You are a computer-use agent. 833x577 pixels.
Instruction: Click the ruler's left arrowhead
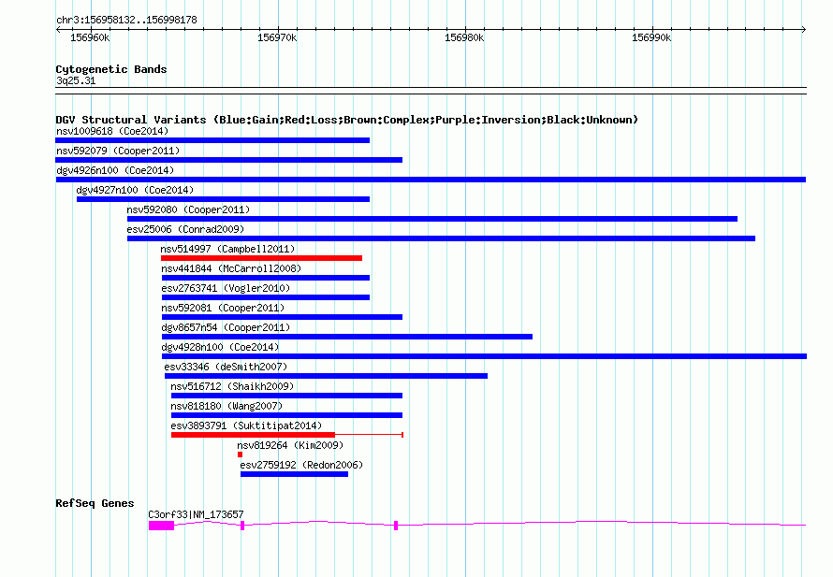(58, 29)
